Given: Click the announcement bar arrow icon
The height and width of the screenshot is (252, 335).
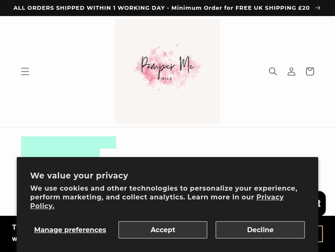Looking at the screenshot, I should point(318,8).
